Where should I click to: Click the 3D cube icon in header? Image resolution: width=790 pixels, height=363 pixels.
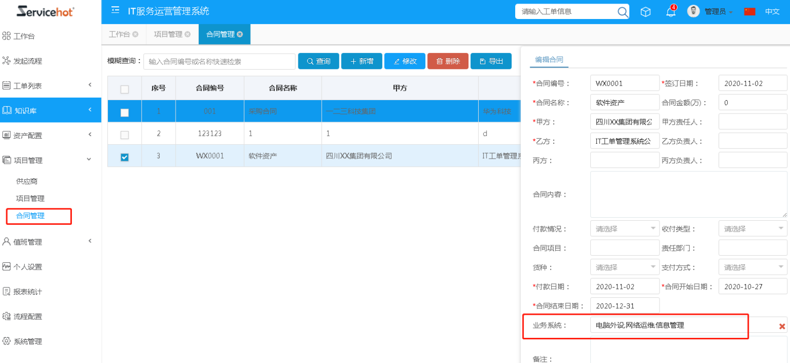646,12
